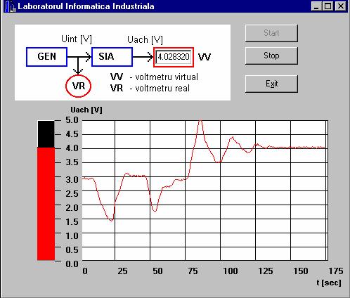Click the lowest dip near 1.5 volts
This screenshot has height=298, width=350.
point(112,220)
